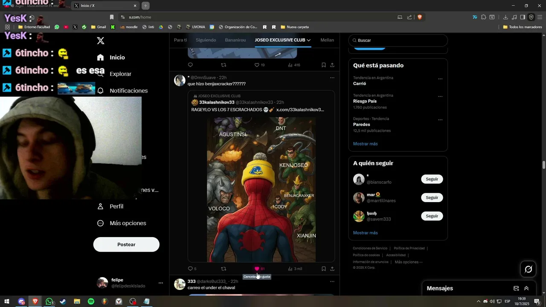546x307 pixels.
Task: Share the @DmnSuave post
Action: 332,269
